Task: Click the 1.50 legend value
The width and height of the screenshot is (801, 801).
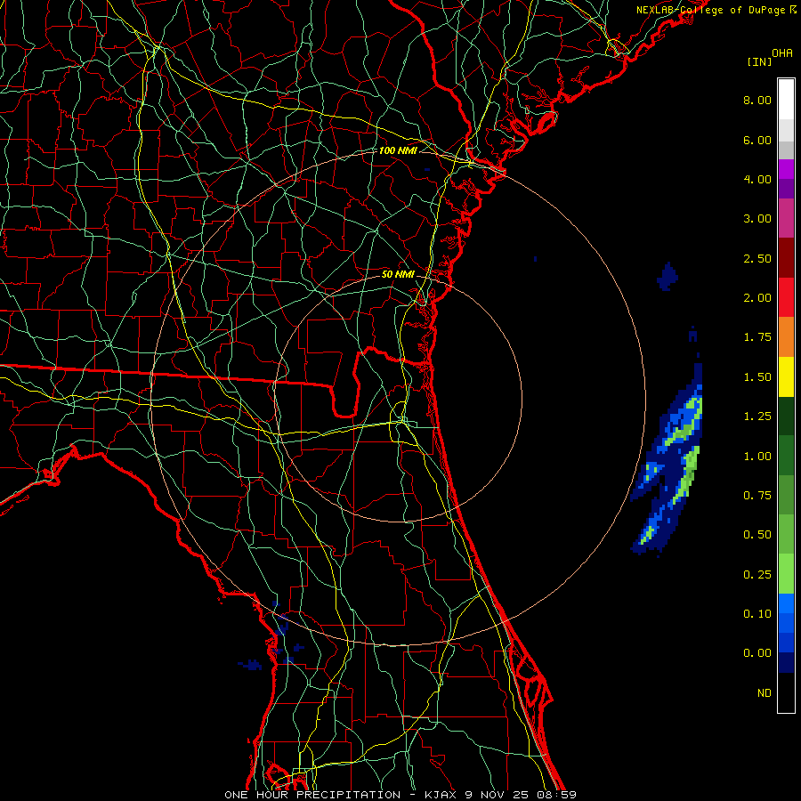Action: coord(757,377)
